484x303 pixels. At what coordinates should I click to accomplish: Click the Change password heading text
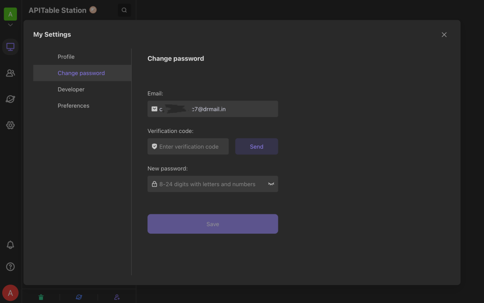(176, 59)
